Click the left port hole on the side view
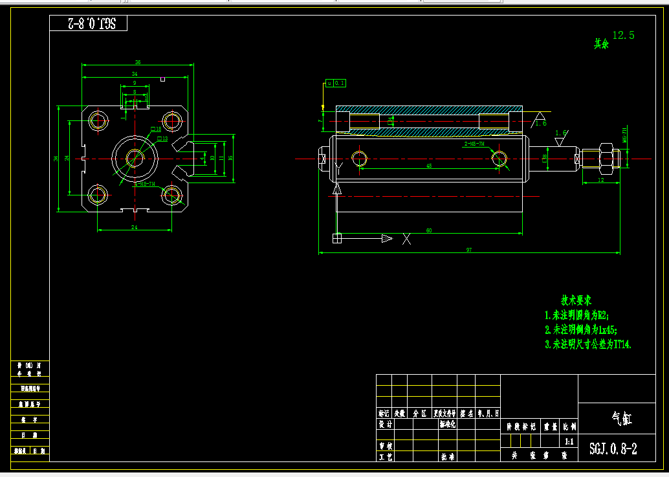The height and width of the screenshot is (477, 669). (x=359, y=159)
